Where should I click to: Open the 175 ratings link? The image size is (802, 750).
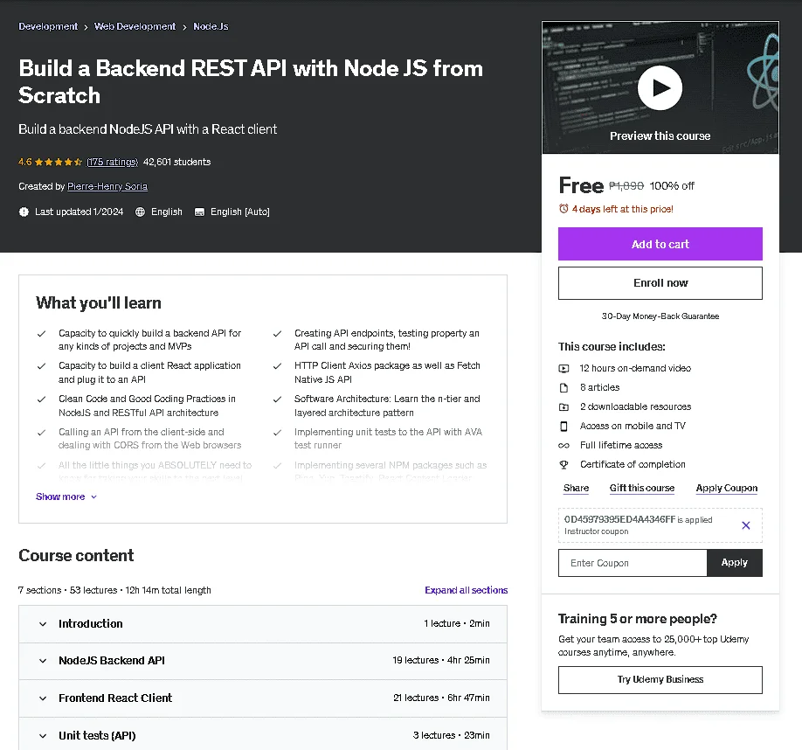pyautogui.click(x=113, y=163)
